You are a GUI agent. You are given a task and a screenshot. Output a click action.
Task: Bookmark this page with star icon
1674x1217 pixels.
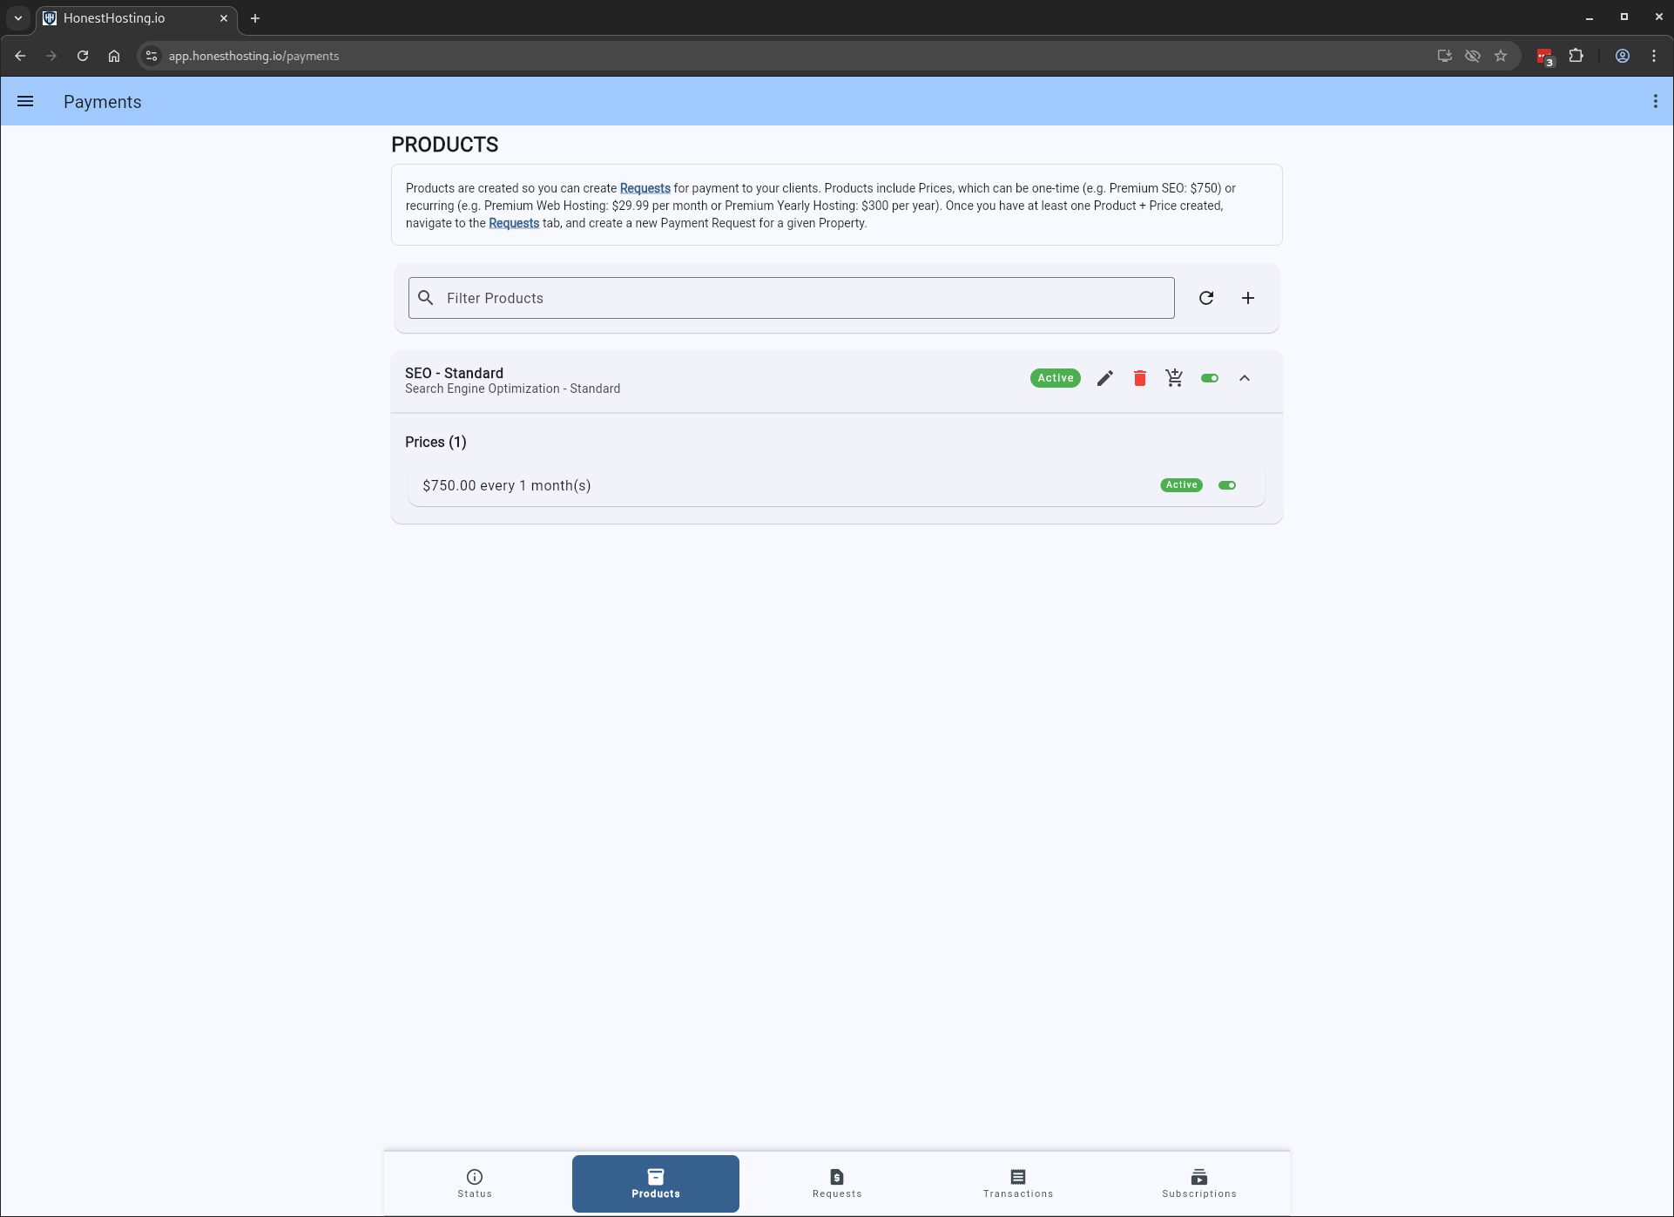pyautogui.click(x=1500, y=56)
